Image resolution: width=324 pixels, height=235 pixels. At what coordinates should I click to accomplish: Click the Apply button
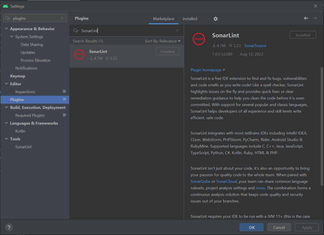pyautogui.click(x=307, y=227)
